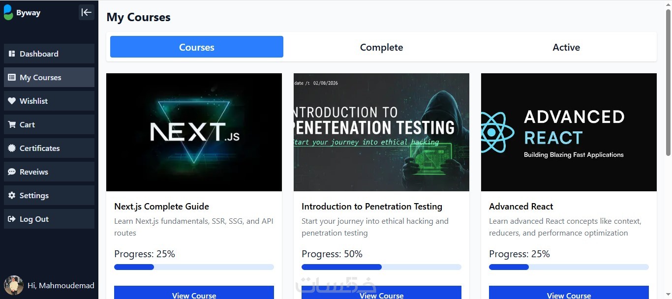Open the Cart menu item

(x=49, y=124)
